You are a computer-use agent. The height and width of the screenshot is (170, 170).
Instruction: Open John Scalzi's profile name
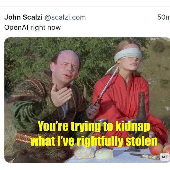pyautogui.click(x=23, y=17)
